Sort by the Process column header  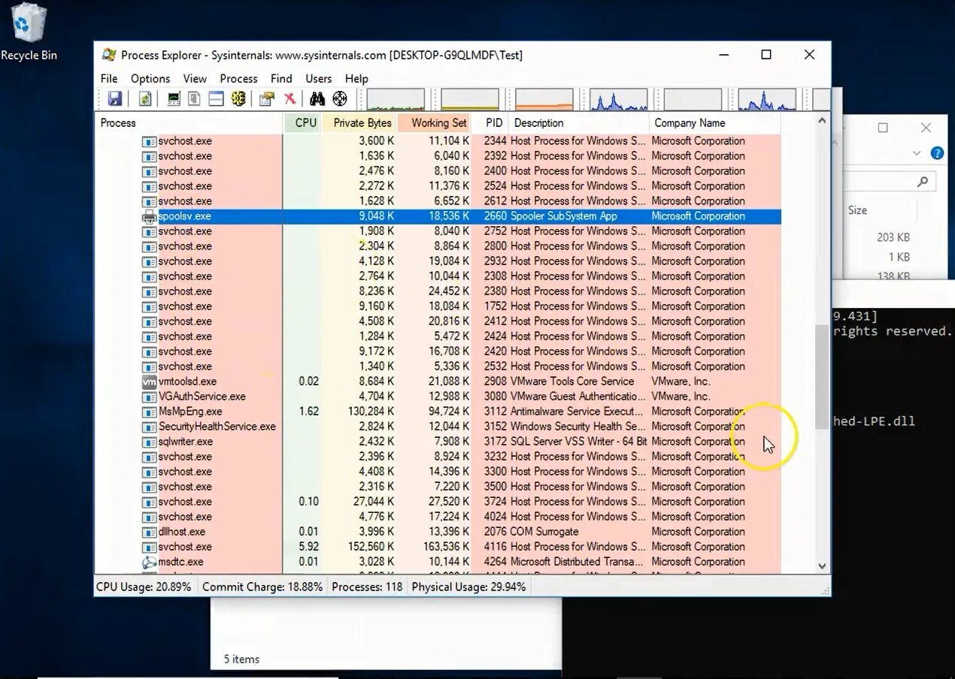click(x=189, y=123)
